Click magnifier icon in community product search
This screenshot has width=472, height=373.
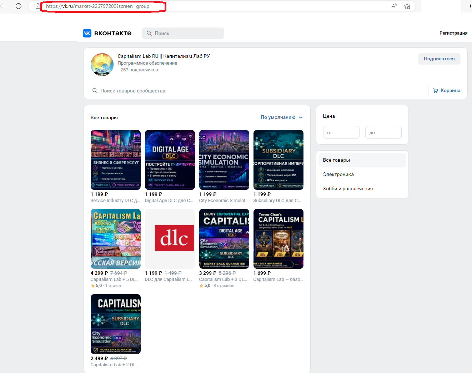(x=95, y=91)
